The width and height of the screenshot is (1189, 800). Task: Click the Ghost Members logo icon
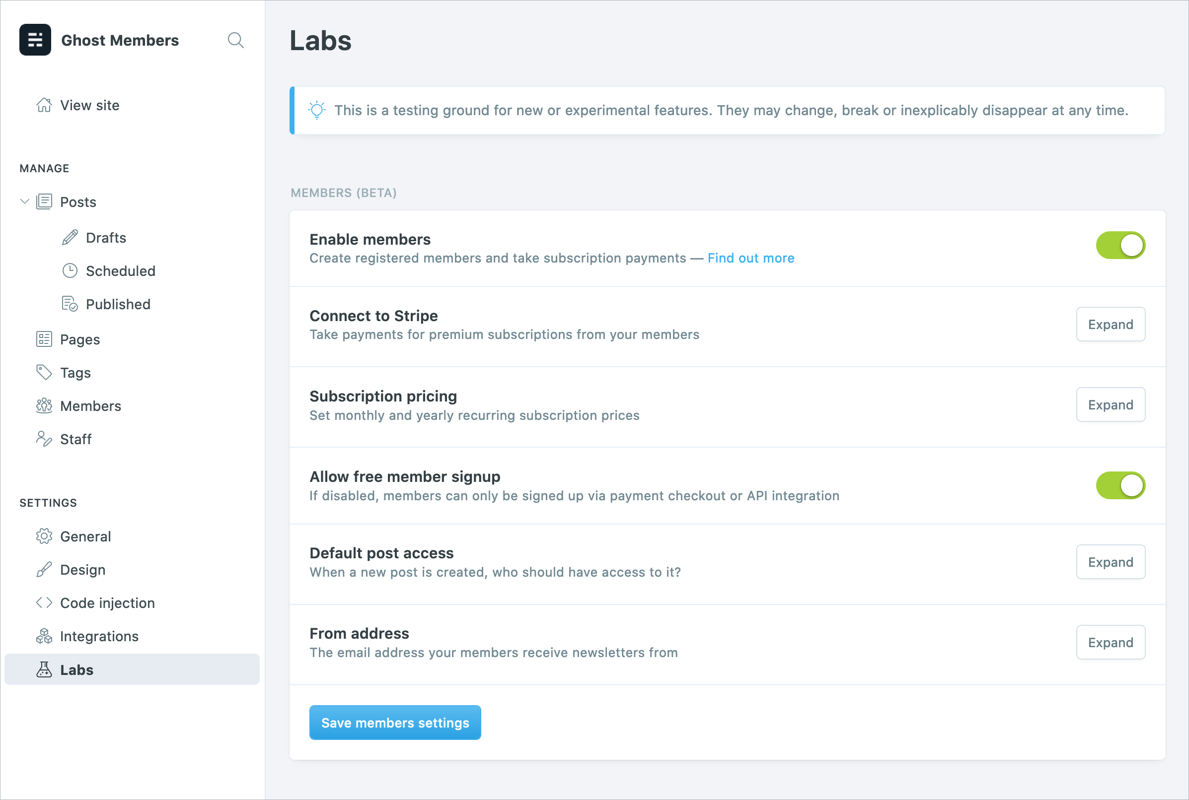[x=35, y=40]
